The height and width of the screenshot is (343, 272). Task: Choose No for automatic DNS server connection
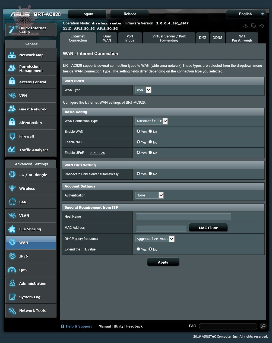pos(150,174)
